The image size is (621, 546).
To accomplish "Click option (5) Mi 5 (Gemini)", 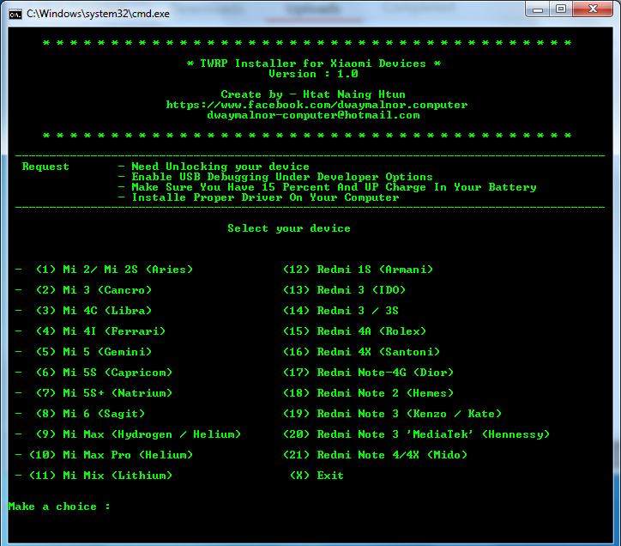I will (93, 352).
